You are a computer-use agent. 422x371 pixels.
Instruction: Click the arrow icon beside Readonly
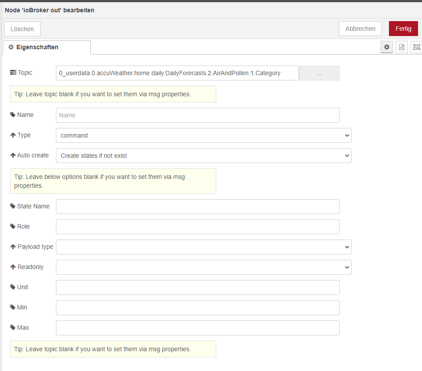(x=13, y=267)
